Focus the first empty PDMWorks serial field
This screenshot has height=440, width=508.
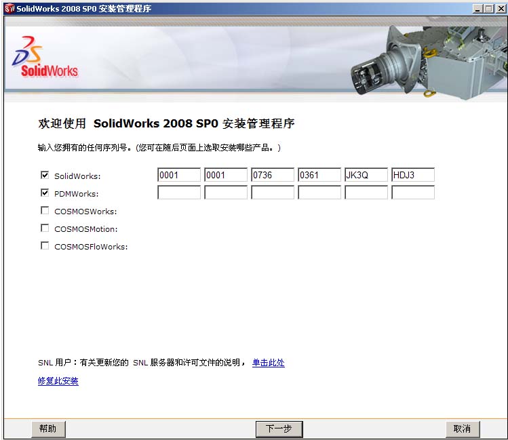pyautogui.click(x=179, y=193)
